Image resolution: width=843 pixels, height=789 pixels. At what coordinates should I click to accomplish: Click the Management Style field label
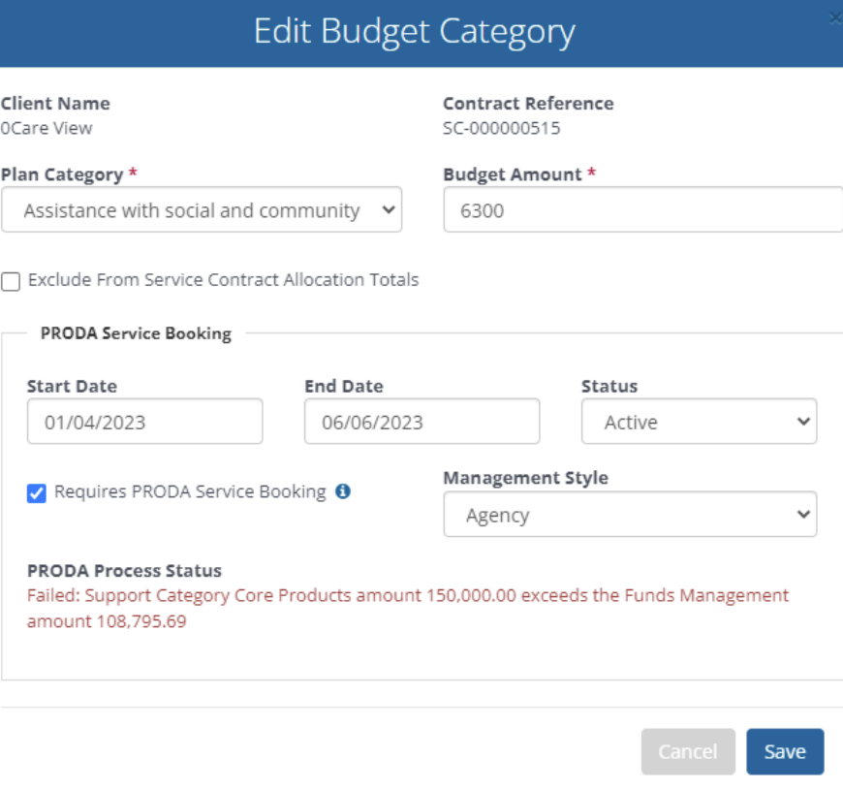tap(526, 478)
